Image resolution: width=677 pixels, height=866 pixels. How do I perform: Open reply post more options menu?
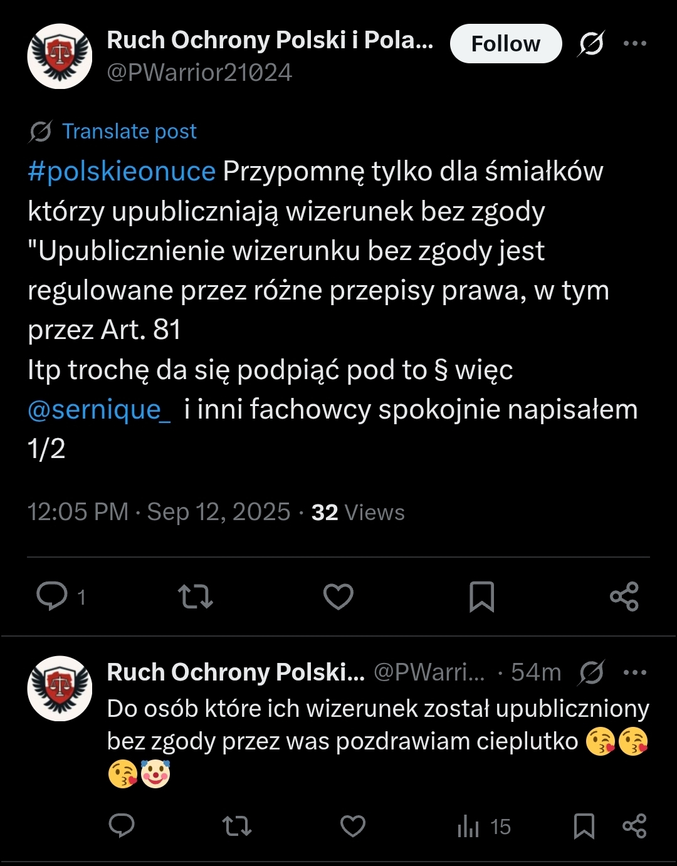[634, 673]
